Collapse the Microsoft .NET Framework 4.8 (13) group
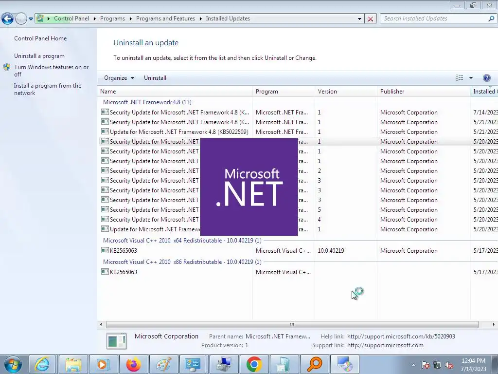The width and height of the screenshot is (498, 374). coord(147,102)
